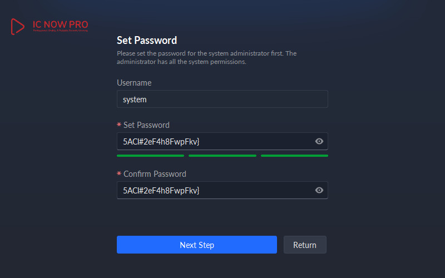The image size is (445, 278).
Task: Click the IC NOW PRO play logo icon
Action: pos(18,27)
